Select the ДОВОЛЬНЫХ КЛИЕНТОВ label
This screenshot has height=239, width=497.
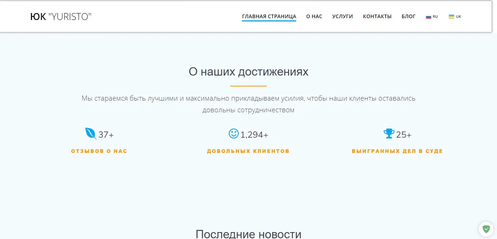(x=248, y=151)
